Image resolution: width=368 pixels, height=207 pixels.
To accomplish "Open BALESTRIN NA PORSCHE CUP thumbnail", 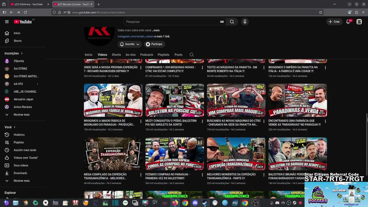I will point(175,100).
